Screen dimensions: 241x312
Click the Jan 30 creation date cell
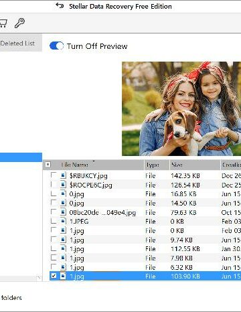click(x=231, y=249)
